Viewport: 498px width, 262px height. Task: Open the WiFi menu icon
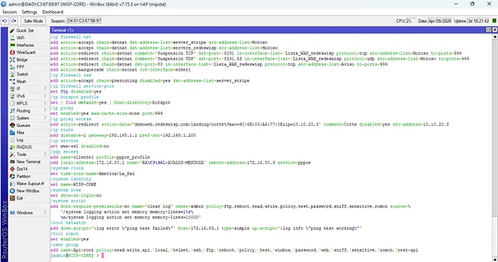(x=12, y=38)
